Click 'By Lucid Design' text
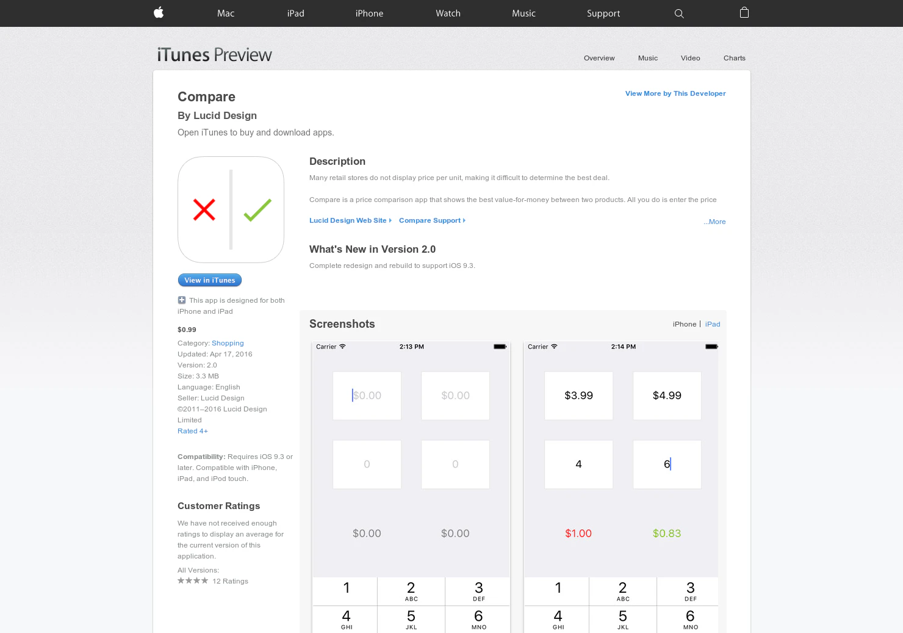The width and height of the screenshot is (903, 633). pos(217,115)
